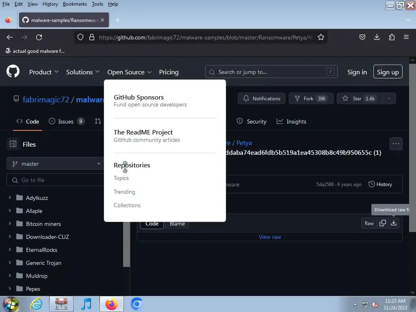This screenshot has height=312, width=416.
Task: Reload the page with refresh icon
Action: tap(39, 37)
